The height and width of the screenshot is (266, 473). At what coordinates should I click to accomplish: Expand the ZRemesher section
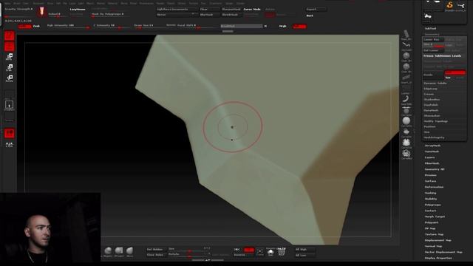(x=432, y=116)
